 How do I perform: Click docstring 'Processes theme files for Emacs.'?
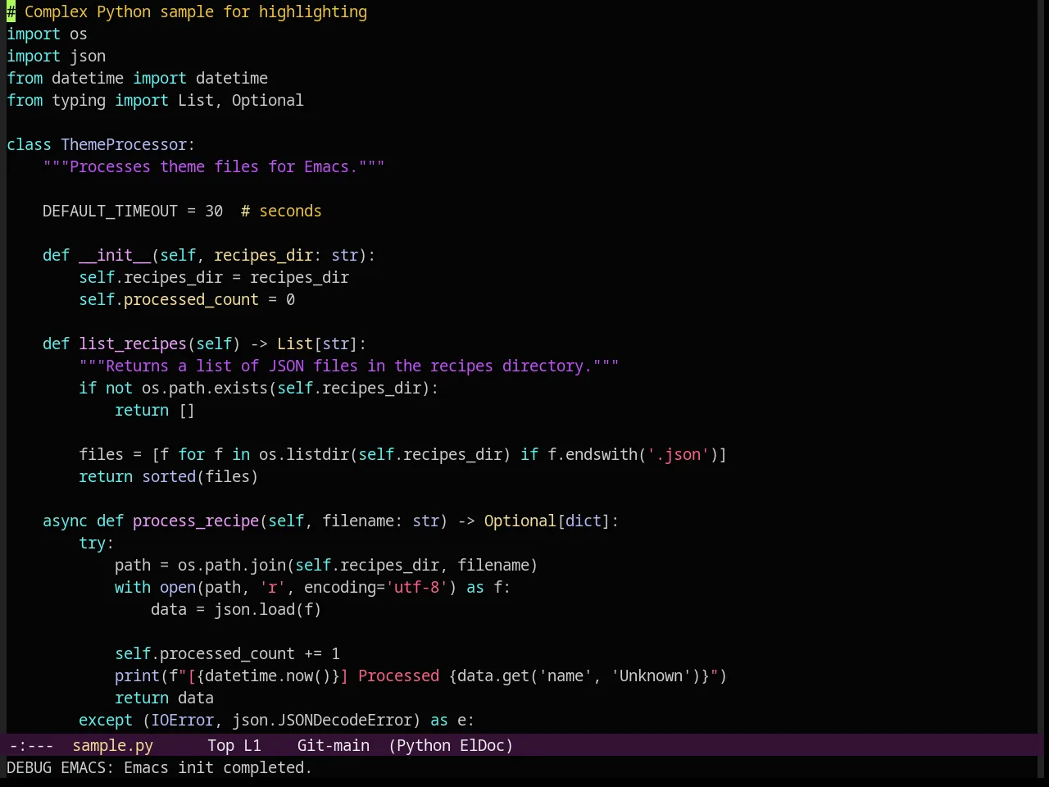[x=214, y=166]
